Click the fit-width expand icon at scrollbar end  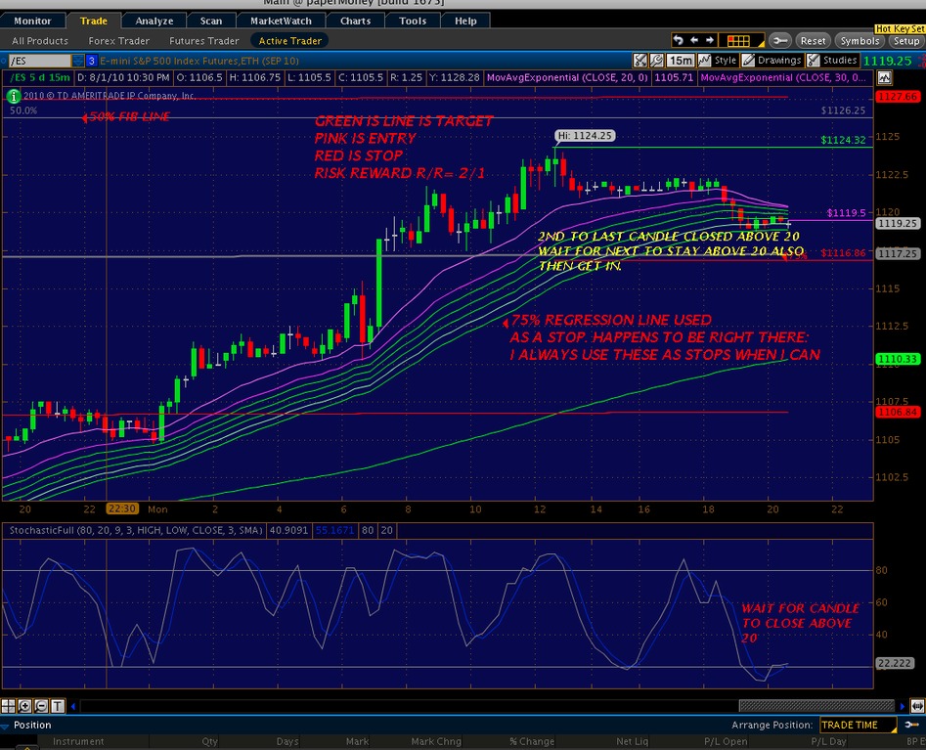pyautogui.click(x=918, y=706)
